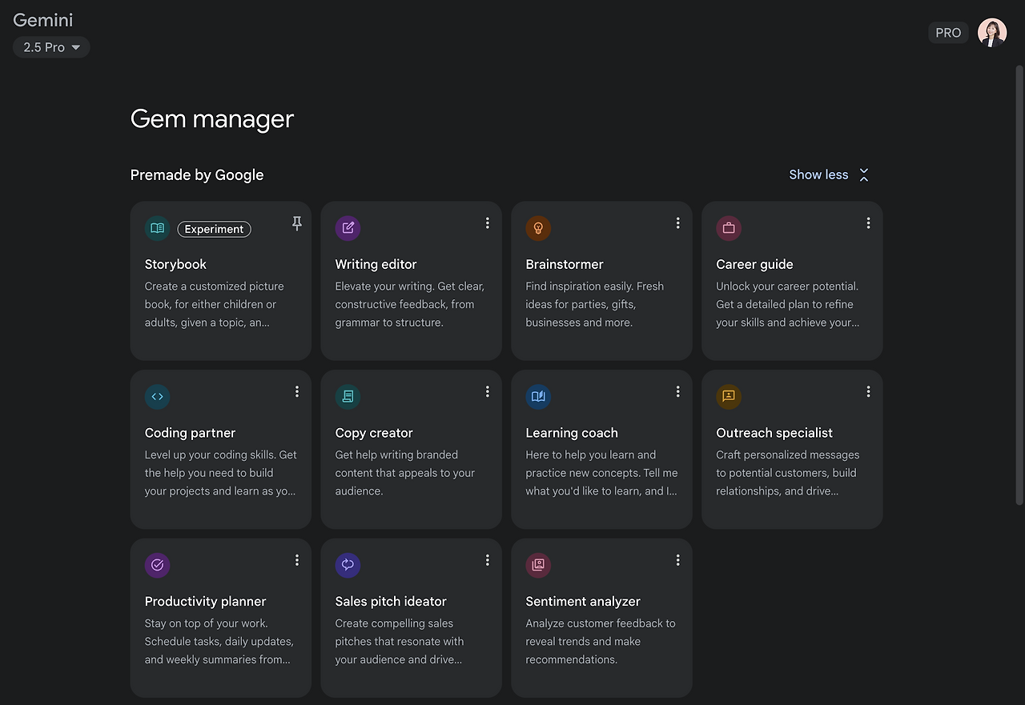The height and width of the screenshot is (705, 1025).
Task: Open the Writing editor more options menu
Action: click(487, 223)
